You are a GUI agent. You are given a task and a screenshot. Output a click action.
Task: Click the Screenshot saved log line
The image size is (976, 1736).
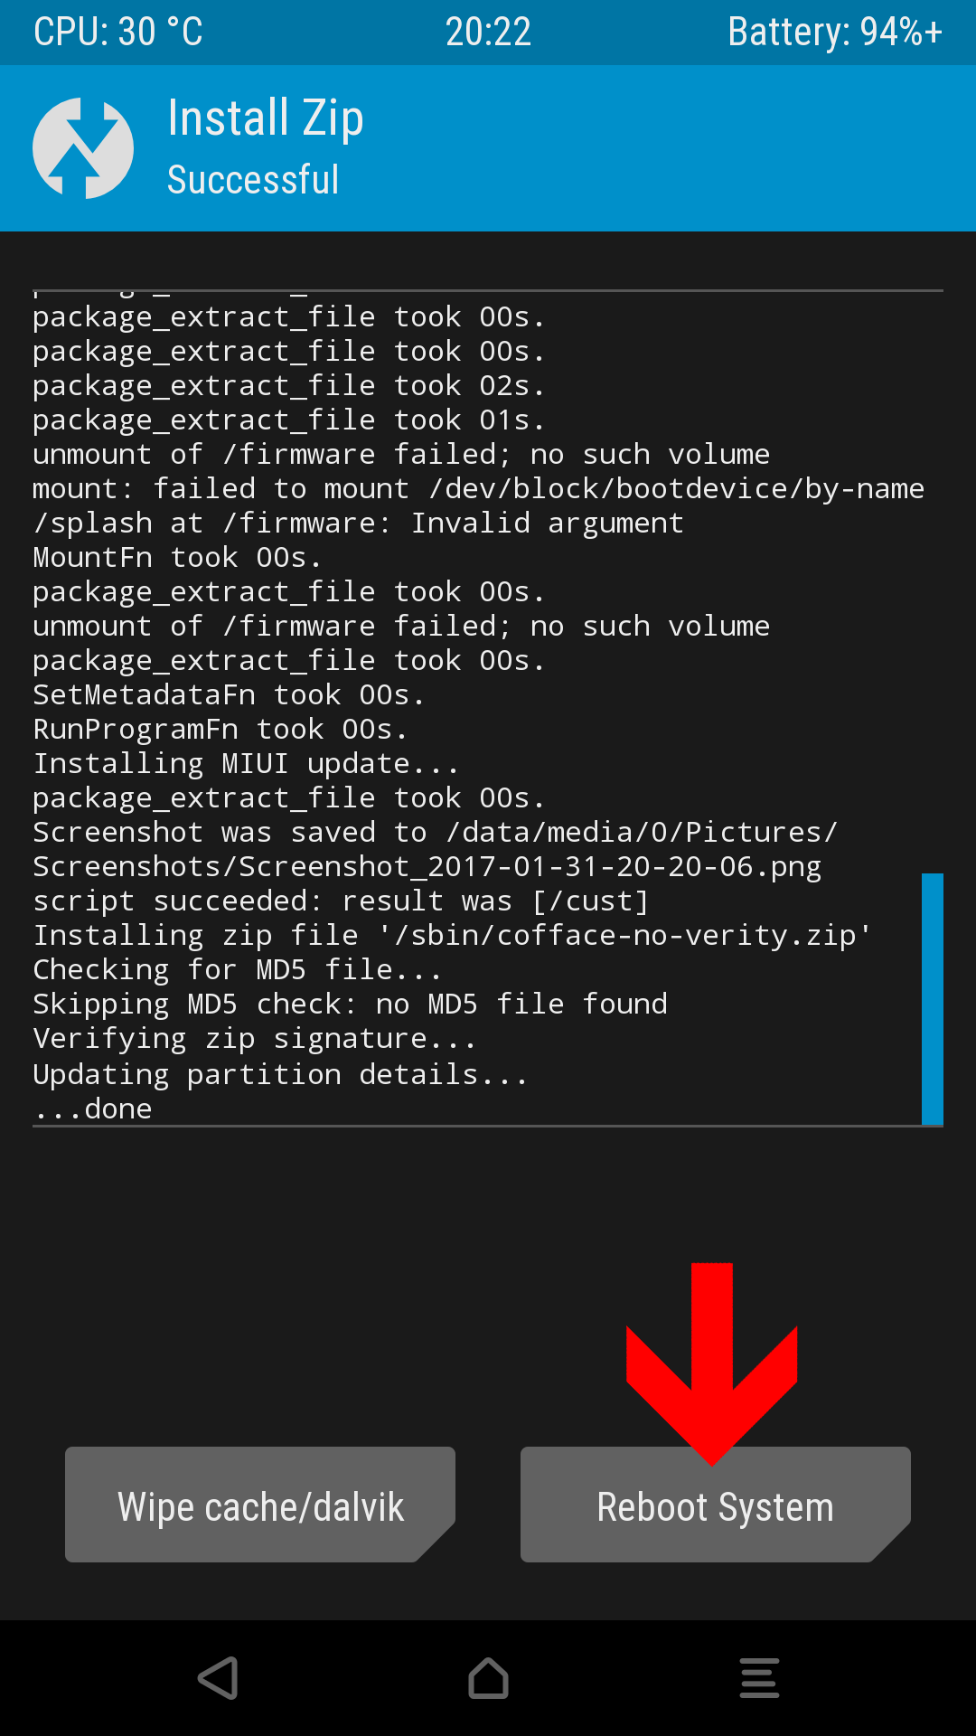click(436, 850)
